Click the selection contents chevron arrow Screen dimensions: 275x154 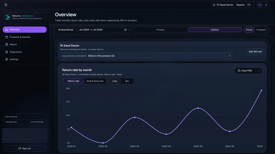point(230,56)
